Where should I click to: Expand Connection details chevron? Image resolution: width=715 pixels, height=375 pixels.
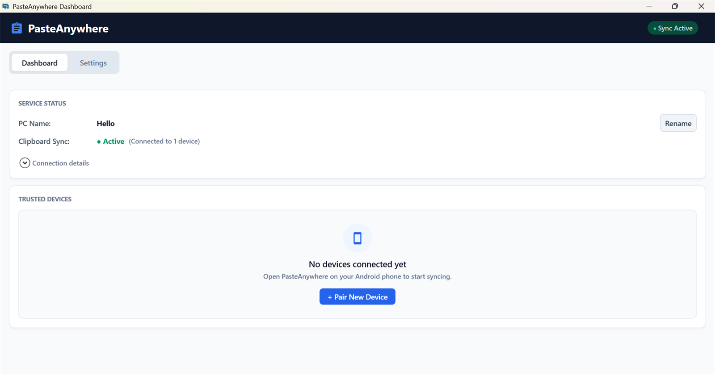click(x=25, y=163)
